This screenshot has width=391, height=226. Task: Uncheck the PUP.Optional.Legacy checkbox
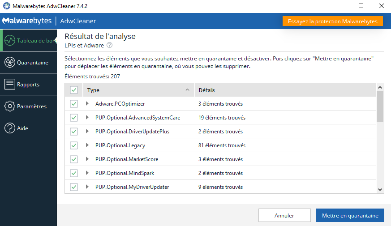tap(74, 145)
